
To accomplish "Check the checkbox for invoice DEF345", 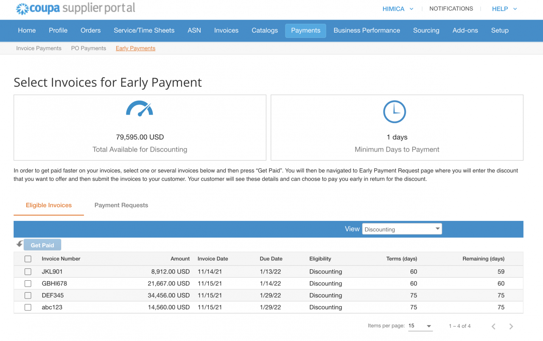I will point(28,295).
